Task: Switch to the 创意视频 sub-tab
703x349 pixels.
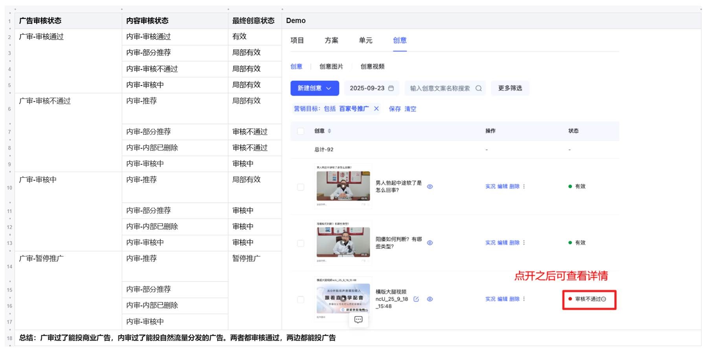Action: (x=372, y=67)
